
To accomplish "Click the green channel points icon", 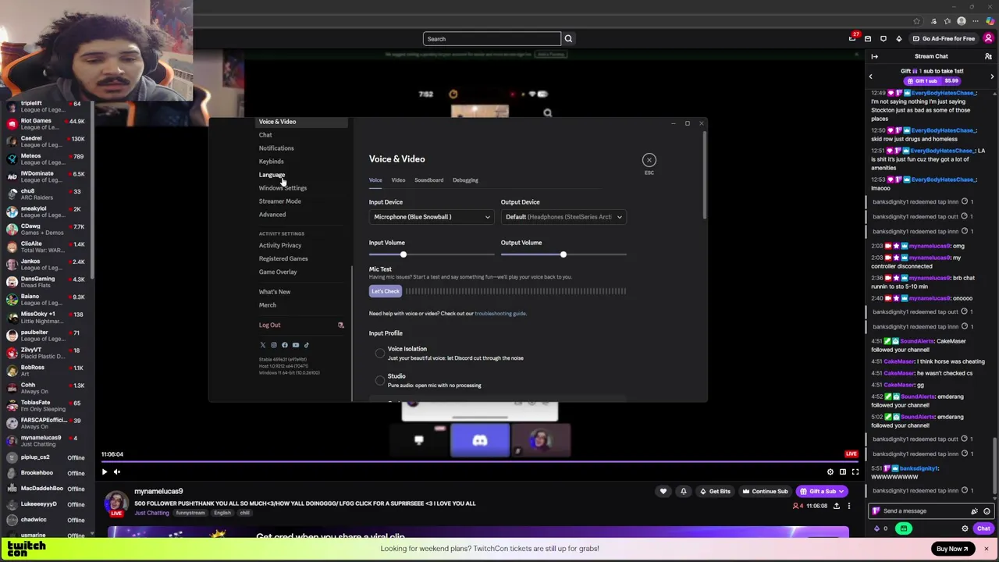I will tap(903, 528).
